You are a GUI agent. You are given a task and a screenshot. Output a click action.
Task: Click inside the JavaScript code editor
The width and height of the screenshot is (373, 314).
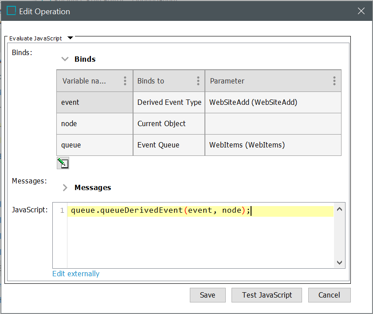pos(200,240)
